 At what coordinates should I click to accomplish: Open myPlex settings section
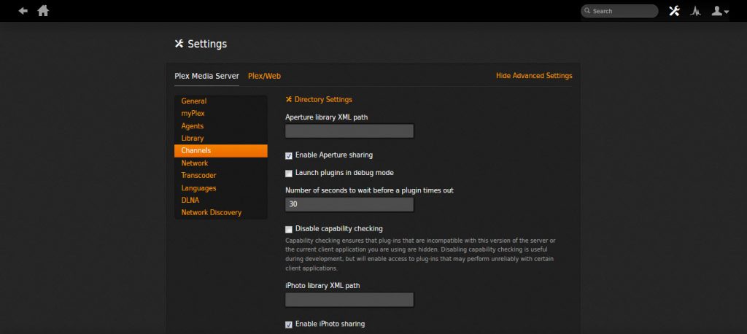tap(220, 113)
